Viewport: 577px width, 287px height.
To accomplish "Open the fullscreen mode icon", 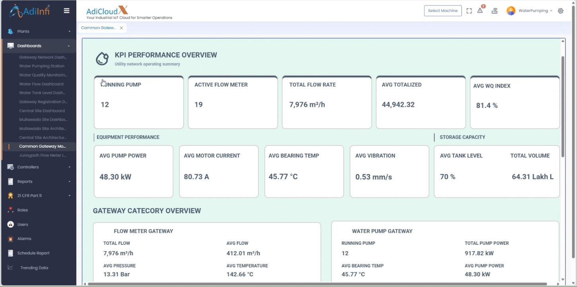I will [x=469, y=11].
